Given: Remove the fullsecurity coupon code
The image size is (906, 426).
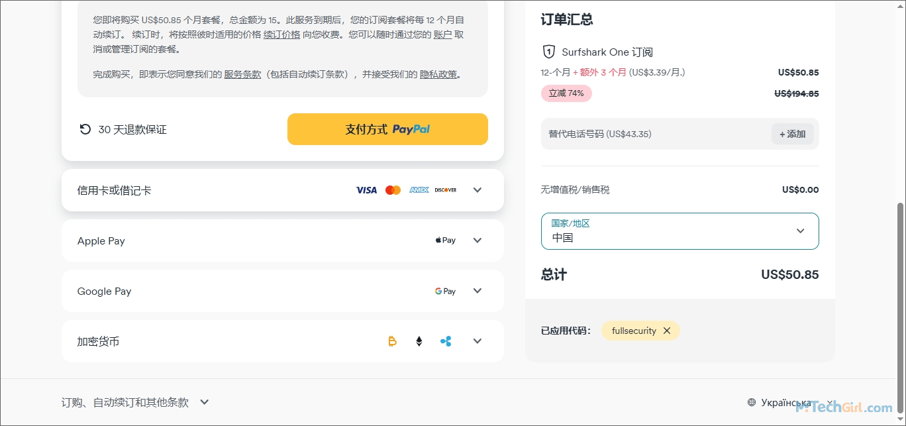Looking at the screenshot, I should pos(667,331).
